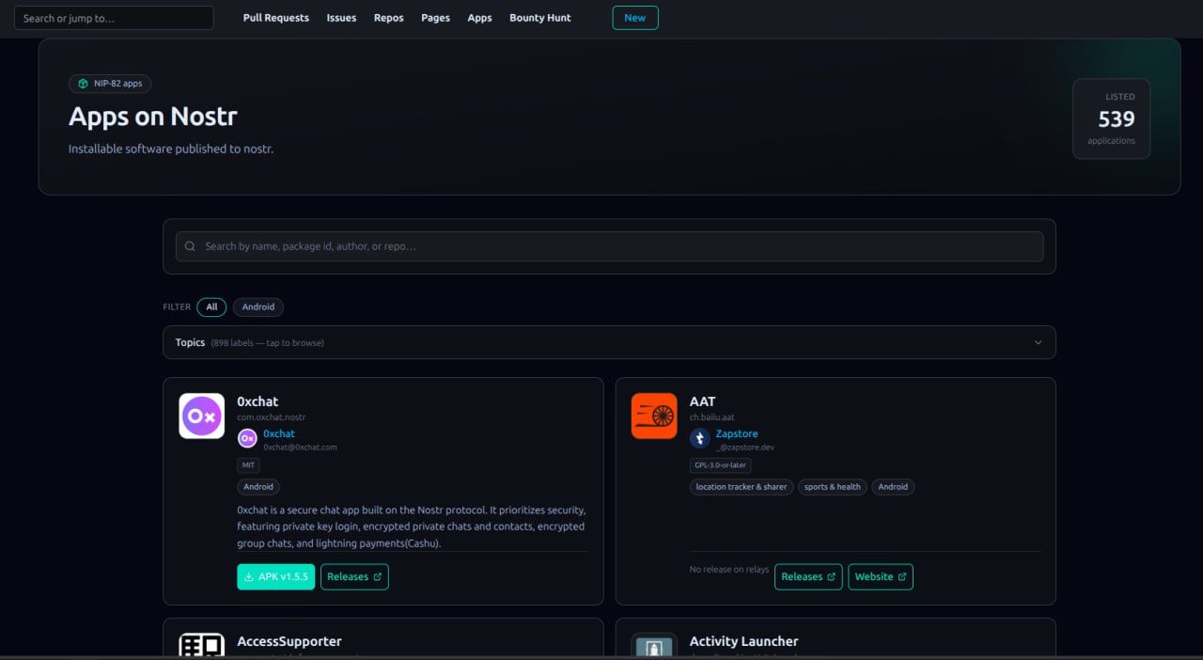Screen dimensions: 1203x660
Task: Open the 0xchat author link
Action: pos(279,433)
